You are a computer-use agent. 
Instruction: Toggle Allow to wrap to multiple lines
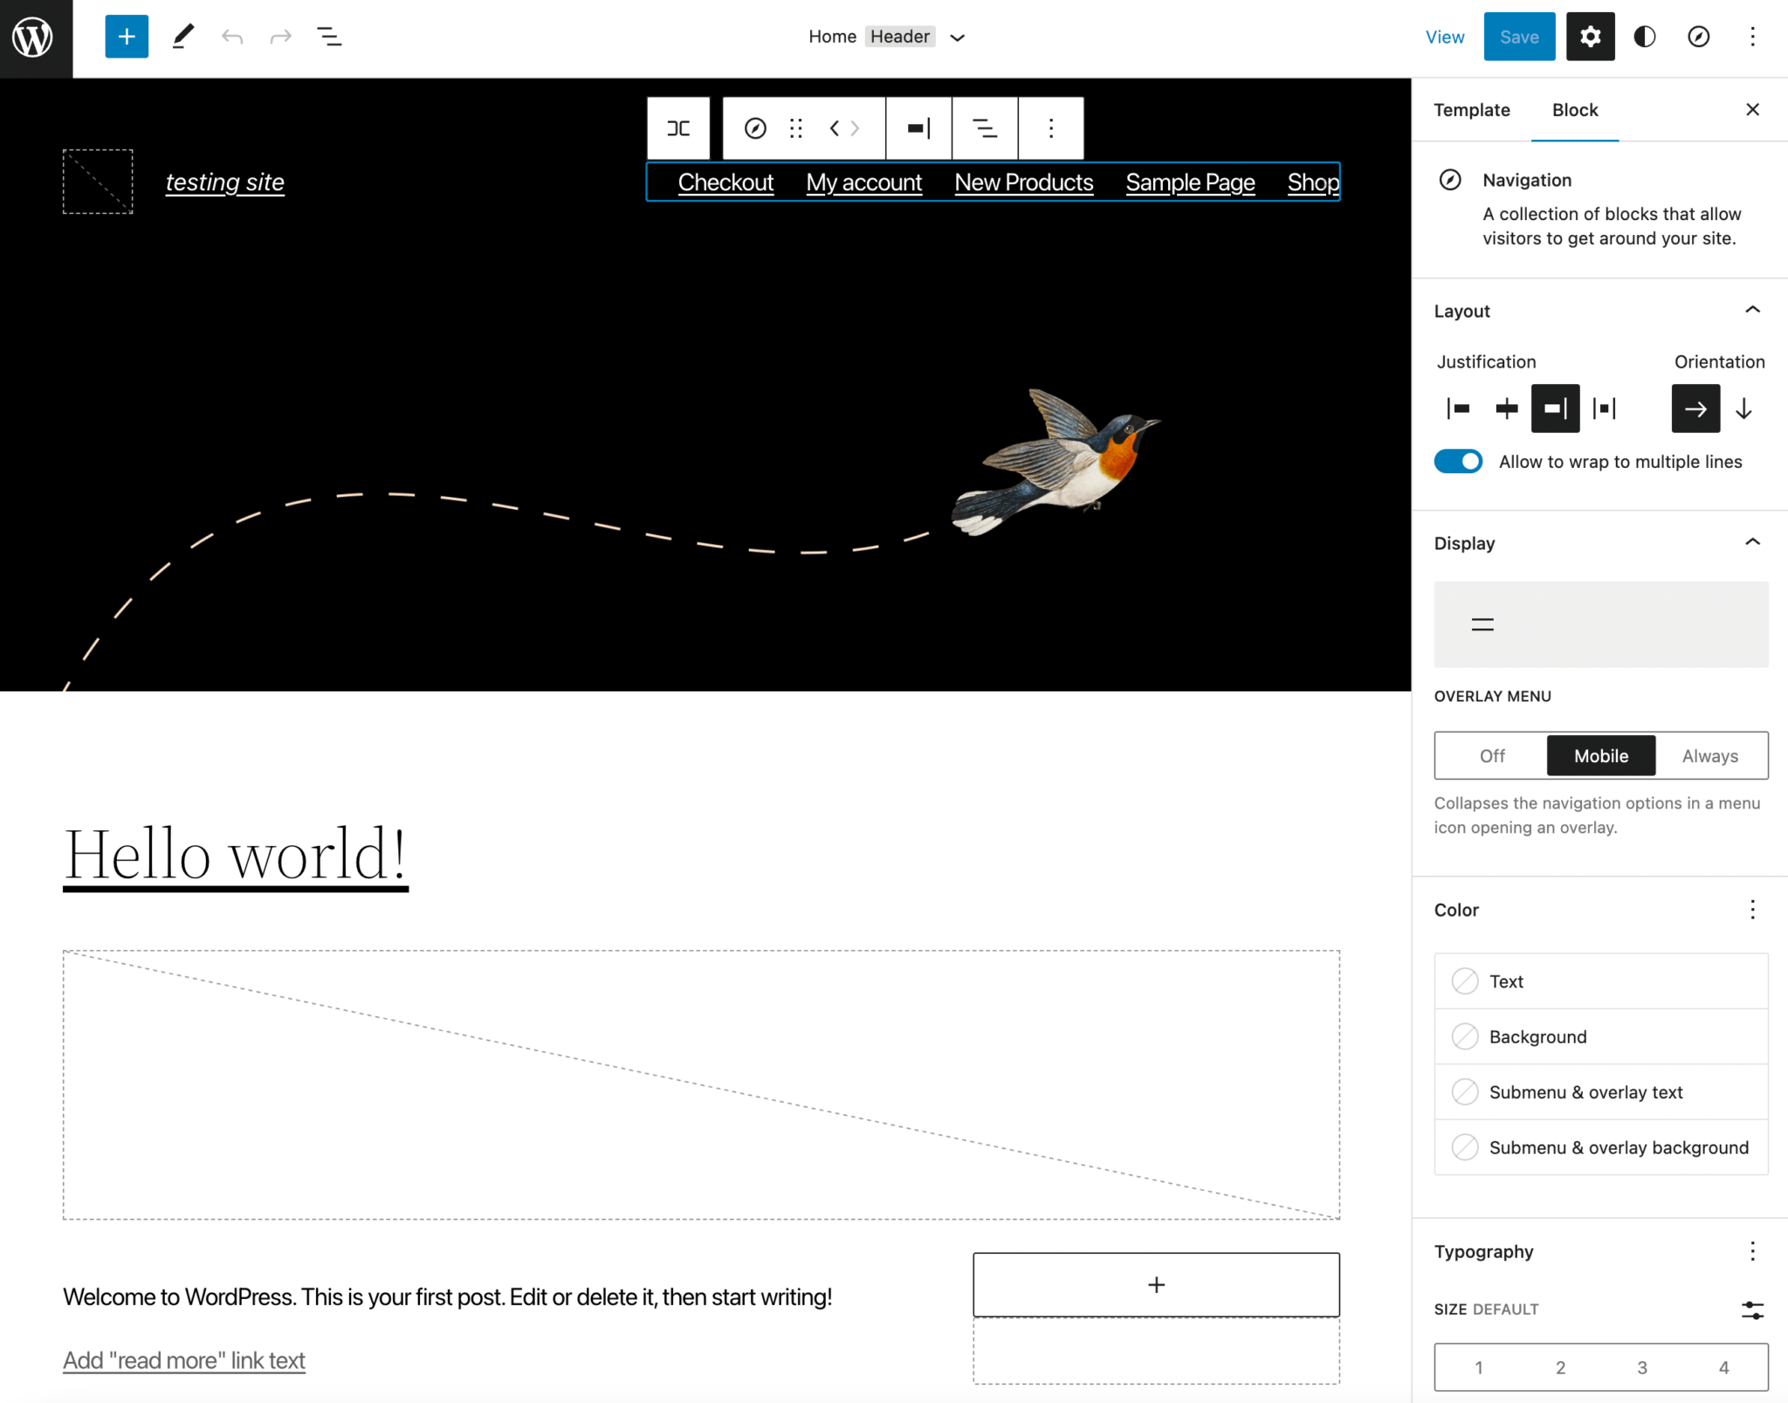[1458, 461]
